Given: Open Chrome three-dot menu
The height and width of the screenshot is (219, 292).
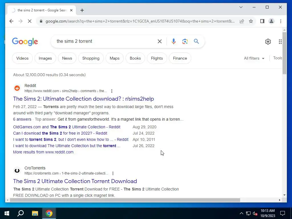Looking at the screenshot, I should click(x=281, y=21).
